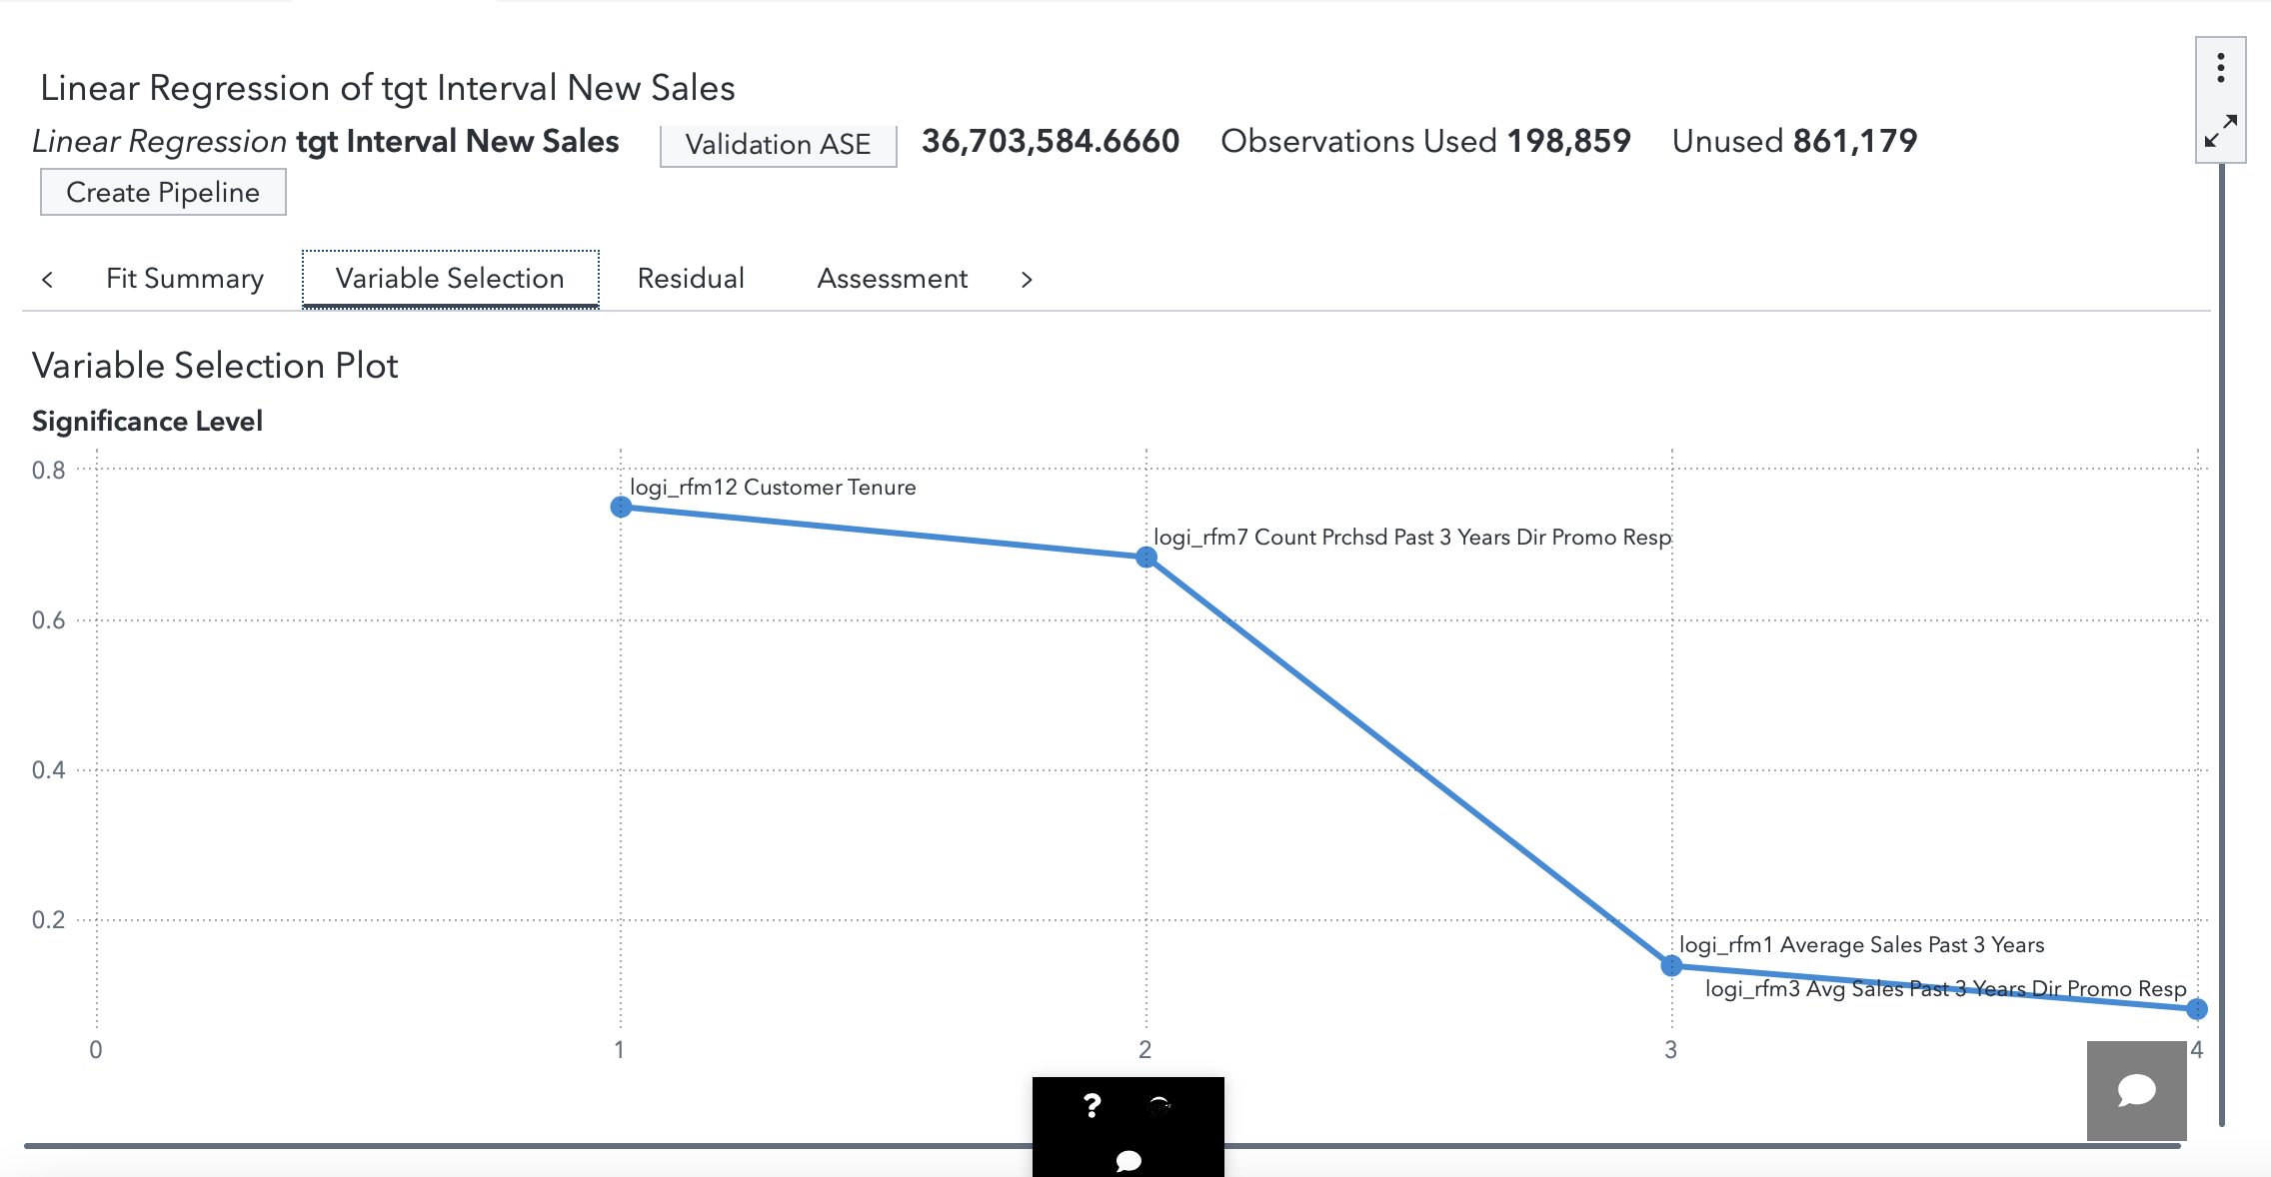2271x1177 pixels.
Task: Click the Linear Regression object title
Action: click(387, 88)
